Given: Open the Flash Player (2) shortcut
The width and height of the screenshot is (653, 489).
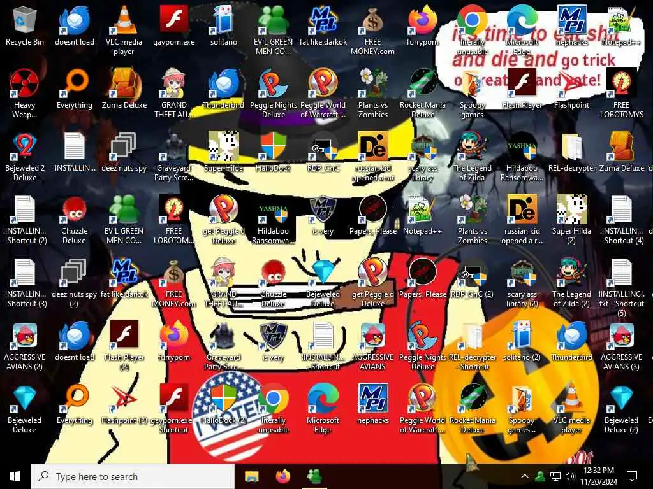Looking at the screenshot, I should (x=124, y=346).
